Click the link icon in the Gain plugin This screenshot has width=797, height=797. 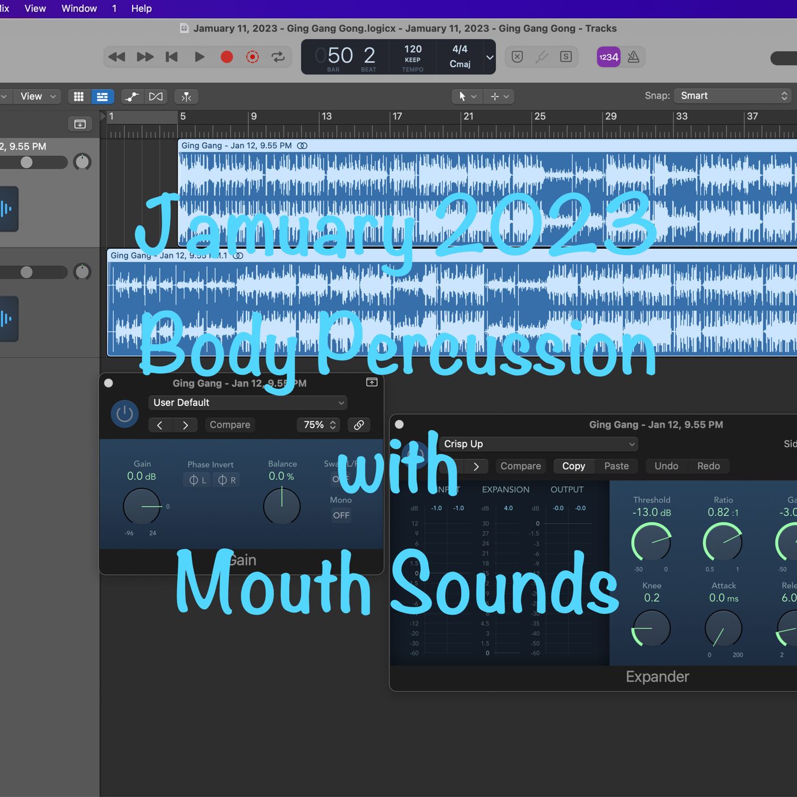click(x=359, y=425)
